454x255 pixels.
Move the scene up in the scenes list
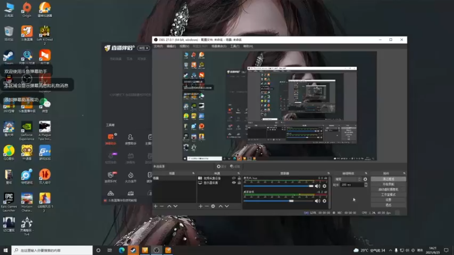[169, 206]
